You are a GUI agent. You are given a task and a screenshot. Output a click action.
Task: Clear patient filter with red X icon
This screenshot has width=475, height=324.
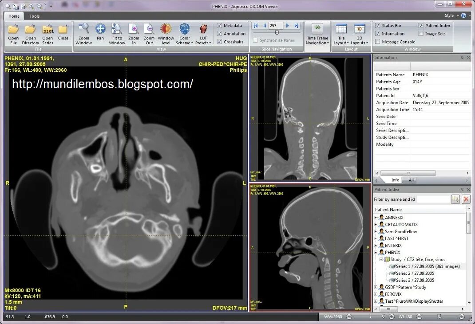(466, 199)
